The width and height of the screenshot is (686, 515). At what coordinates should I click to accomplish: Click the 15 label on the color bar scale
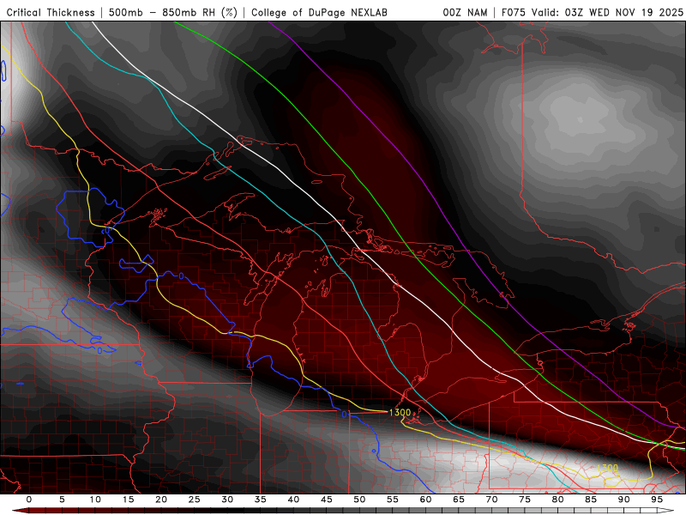tap(128, 500)
